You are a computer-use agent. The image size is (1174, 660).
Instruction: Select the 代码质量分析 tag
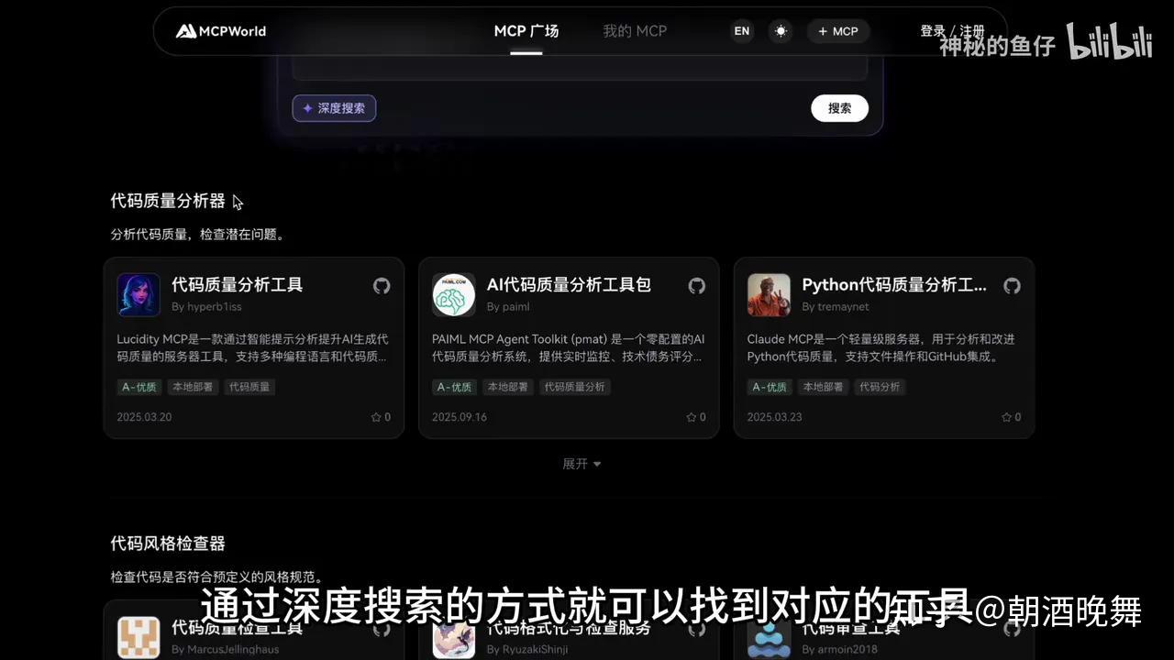coord(575,387)
